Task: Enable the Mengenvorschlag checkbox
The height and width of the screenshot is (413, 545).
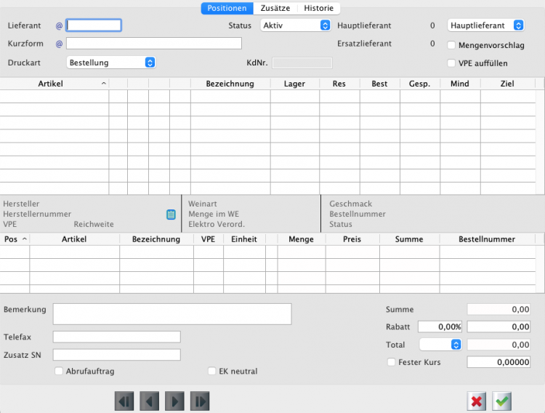Action: [452, 45]
